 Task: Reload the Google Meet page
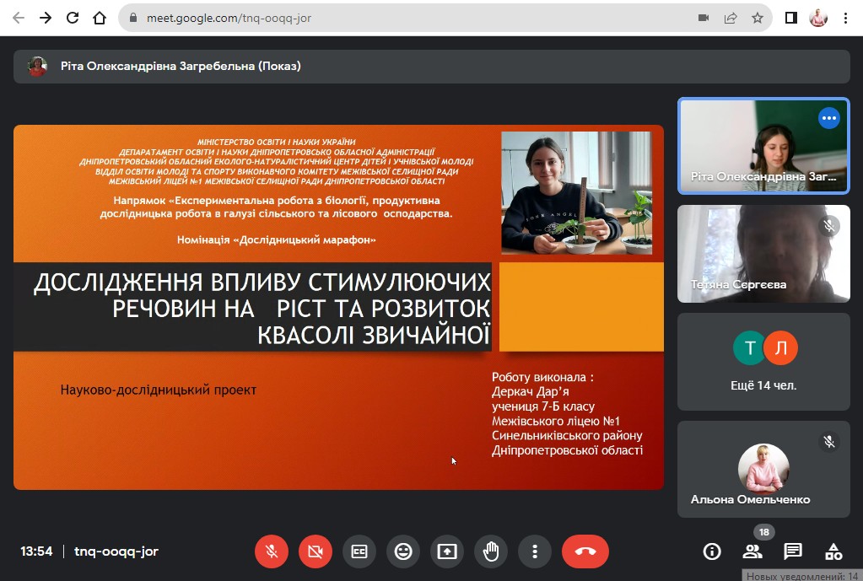(73, 18)
